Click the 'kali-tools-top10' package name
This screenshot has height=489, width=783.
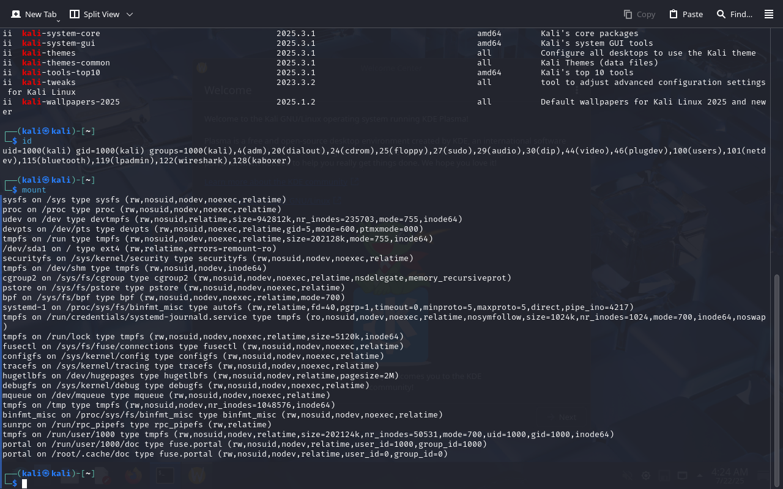tap(61, 73)
